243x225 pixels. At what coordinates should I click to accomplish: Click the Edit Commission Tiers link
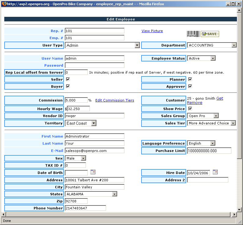pos(114,100)
